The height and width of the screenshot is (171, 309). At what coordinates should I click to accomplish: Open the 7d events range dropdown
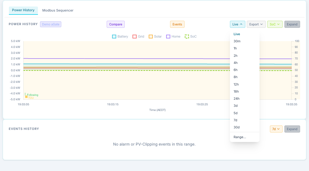276,129
